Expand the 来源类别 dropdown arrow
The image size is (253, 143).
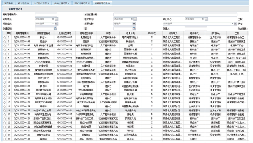[134, 24]
